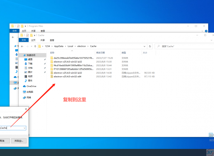The image size is (214, 156).
Task: Open the 主页 (Home) ribbon tab
Action: coord(33,40)
